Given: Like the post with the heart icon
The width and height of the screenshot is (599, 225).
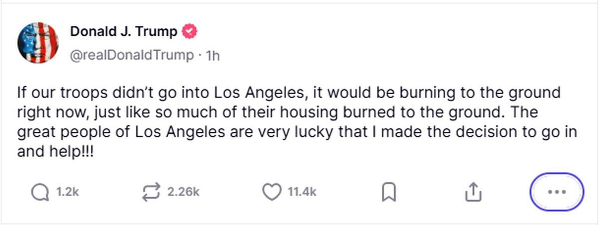Looking at the screenshot, I should click(272, 192).
